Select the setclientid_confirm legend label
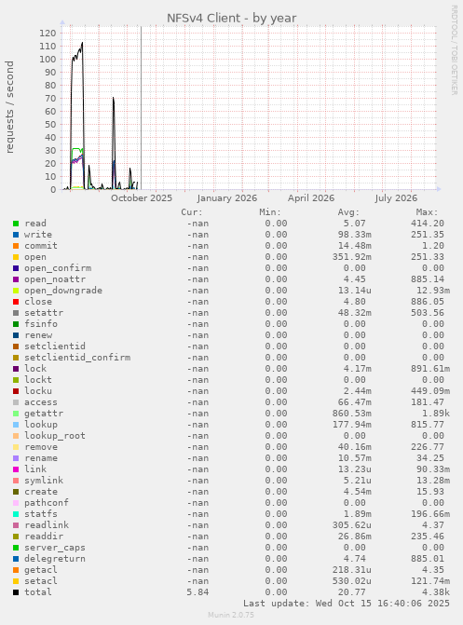 (77, 358)
